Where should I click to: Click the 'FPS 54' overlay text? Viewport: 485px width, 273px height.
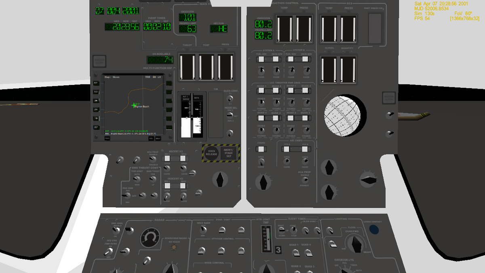[x=422, y=18]
